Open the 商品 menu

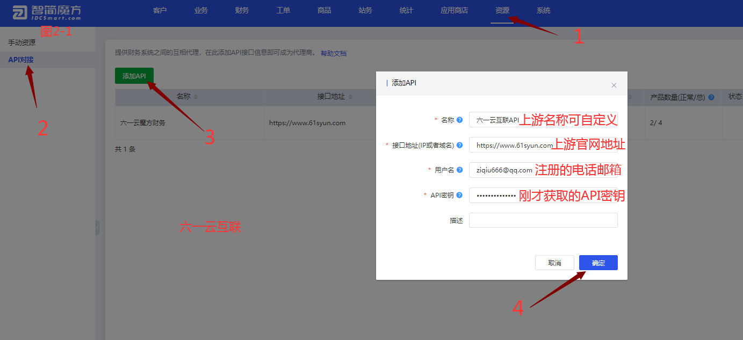point(324,10)
